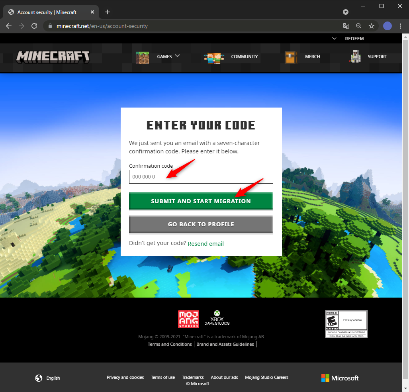Expand the chevron beside Redeem
Screen dimensions: 409x392
pos(335,39)
